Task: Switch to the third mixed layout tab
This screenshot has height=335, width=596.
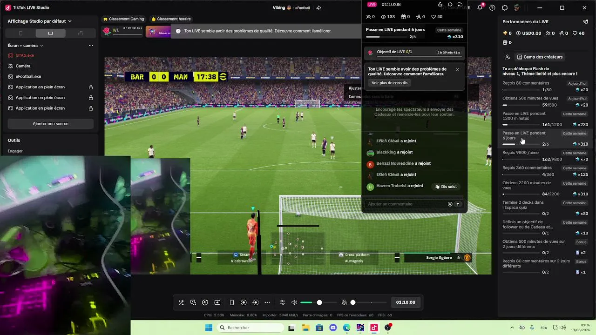Action: 80,33
